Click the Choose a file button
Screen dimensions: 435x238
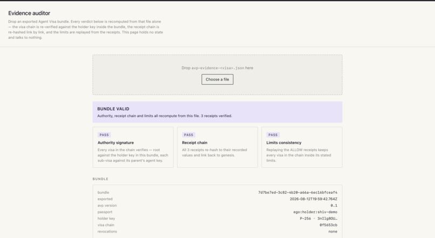(217, 79)
